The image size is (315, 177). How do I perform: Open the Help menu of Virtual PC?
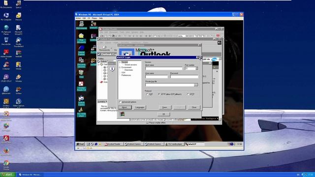point(100,18)
